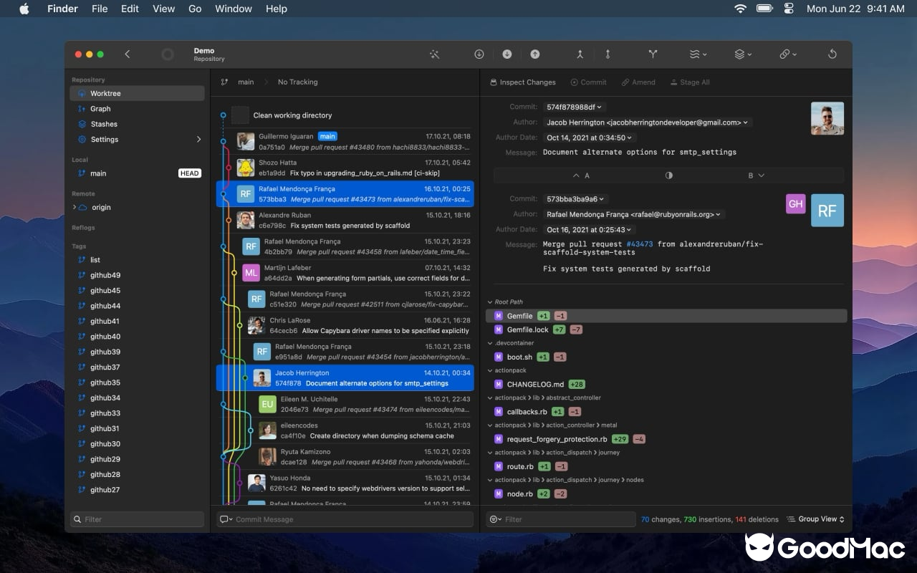
Task: Click the Push up-arrow icon
Action: (535, 54)
